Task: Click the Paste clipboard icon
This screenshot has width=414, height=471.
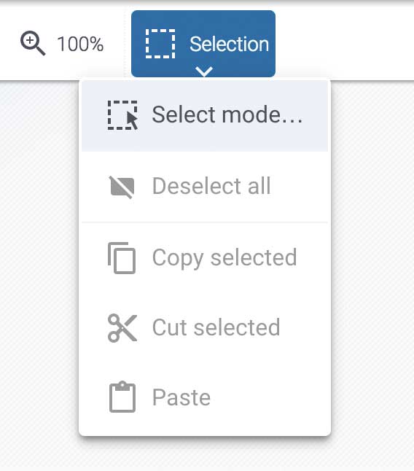Action: point(122,397)
